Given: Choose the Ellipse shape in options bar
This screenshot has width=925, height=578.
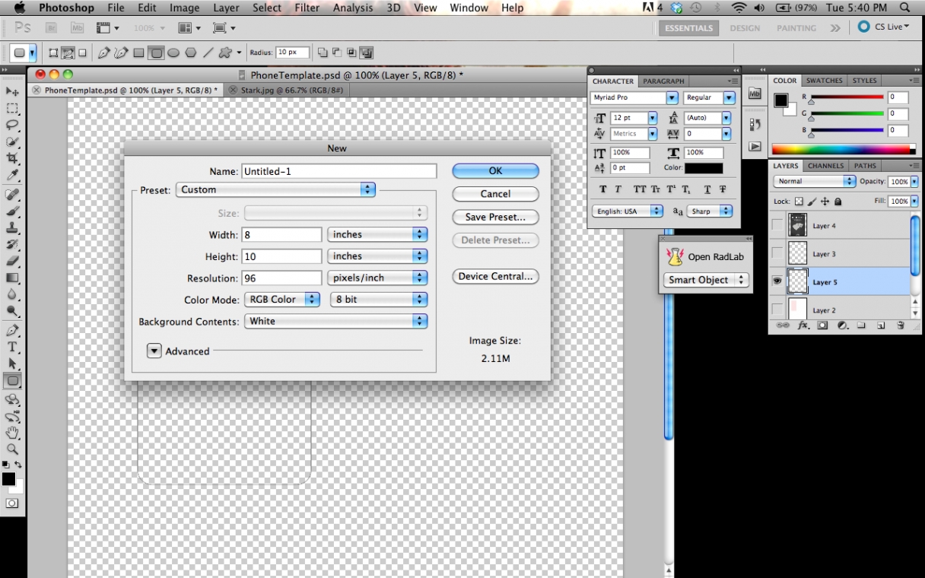Looking at the screenshot, I should 173,52.
